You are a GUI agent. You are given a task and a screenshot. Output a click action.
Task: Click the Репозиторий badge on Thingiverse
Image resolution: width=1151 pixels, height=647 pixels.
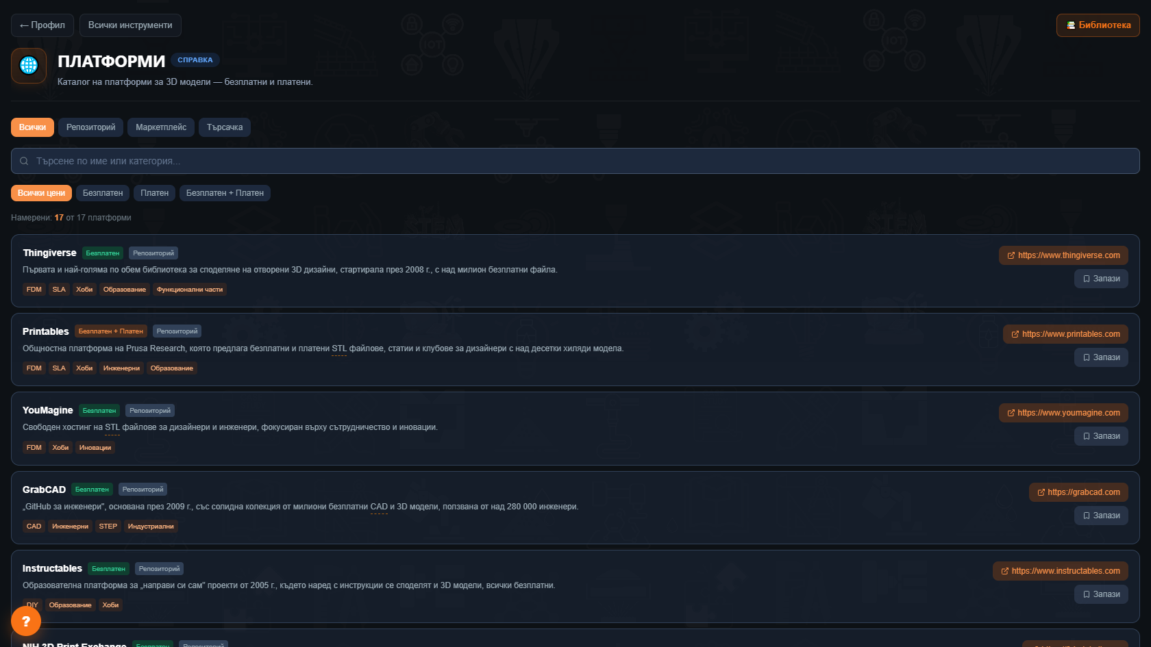point(153,253)
